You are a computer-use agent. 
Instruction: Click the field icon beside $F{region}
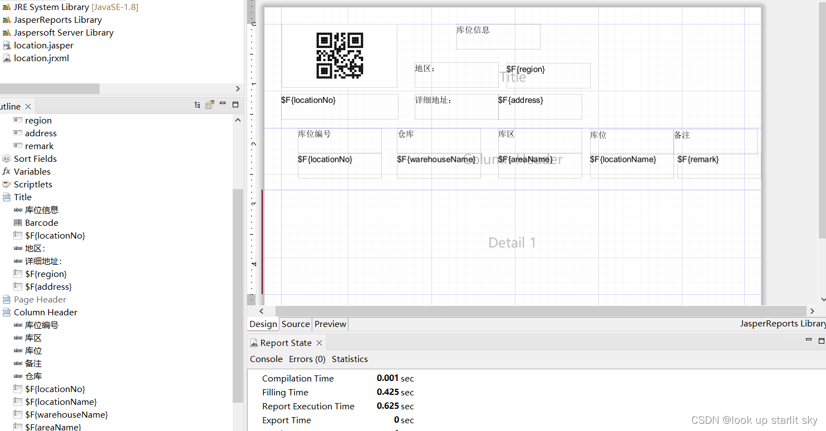pyautogui.click(x=18, y=274)
